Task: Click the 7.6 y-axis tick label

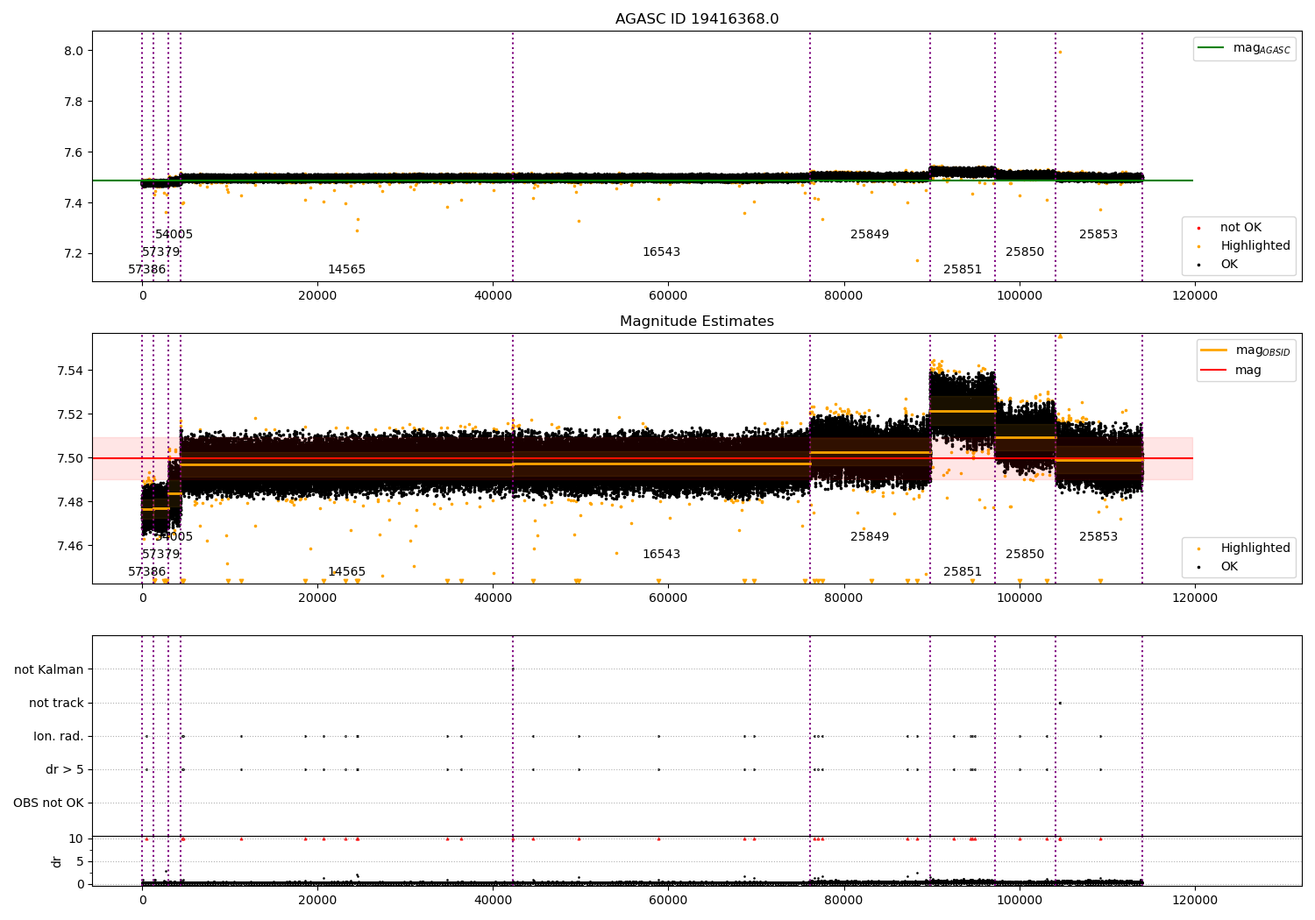Action: click(74, 152)
